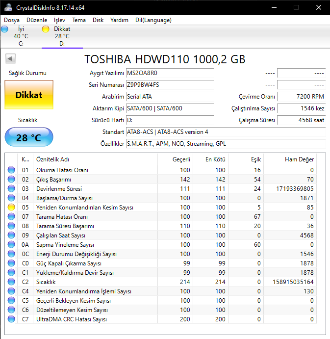This screenshot has height=339, width=330.
Task: Click status orb of Güç Kapalı Çıkarma row
Action: [11, 263]
